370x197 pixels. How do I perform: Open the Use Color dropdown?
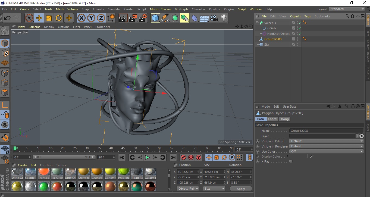pyautogui.click(x=326, y=152)
